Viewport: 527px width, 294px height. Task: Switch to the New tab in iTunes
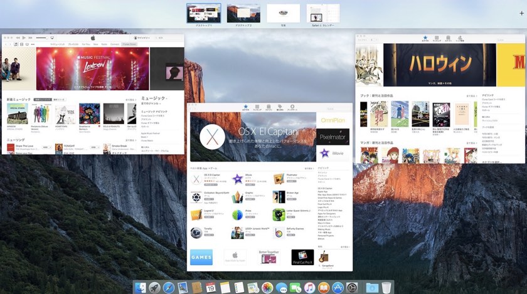(96, 45)
